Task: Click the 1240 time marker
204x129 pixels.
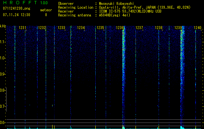Action: 198,28
